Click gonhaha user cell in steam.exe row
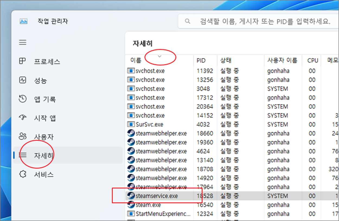 pos(278,205)
